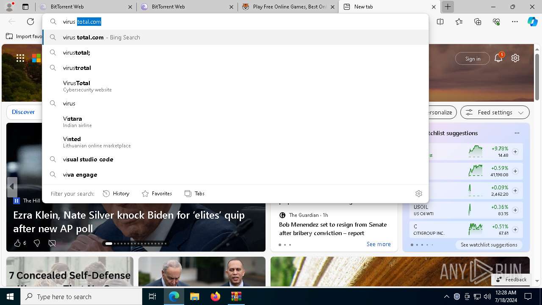Open File Explorer from taskbar
This screenshot has width=542, height=305.
coord(194,297)
